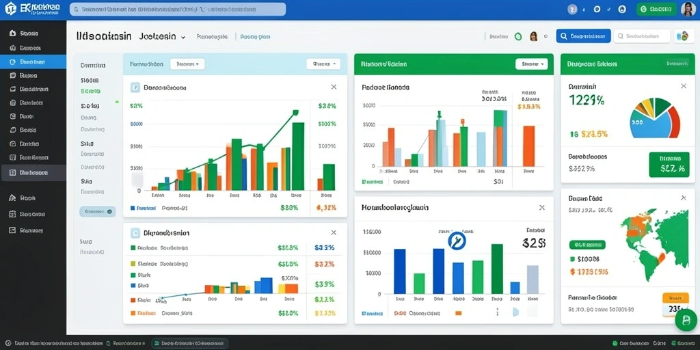Click the blue wrench circle icon above bar chart
This screenshot has width=700, height=350.
coord(457,241)
